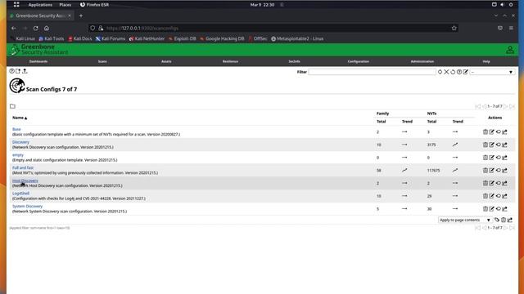Screen dimensions: 524x294
Task: Export the Base scan config
Action: 504,132
